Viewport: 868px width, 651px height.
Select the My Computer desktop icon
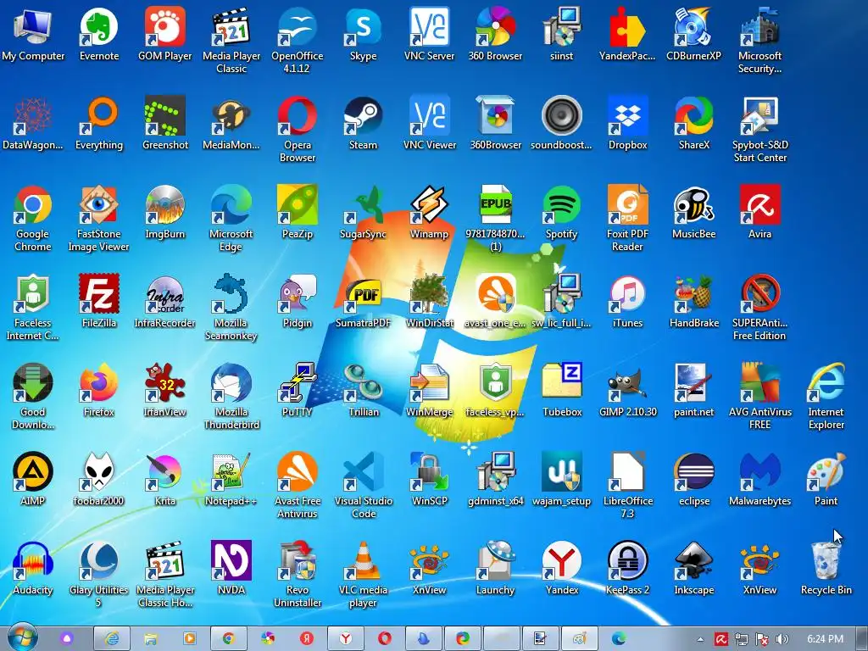(x=33, y=34)
